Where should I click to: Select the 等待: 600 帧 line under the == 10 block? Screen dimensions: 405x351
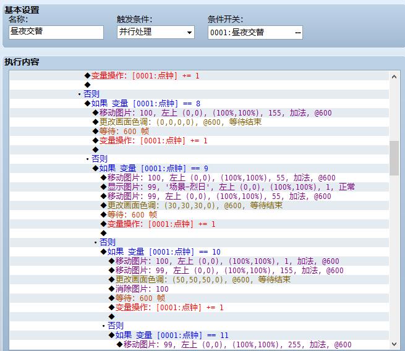199,298
